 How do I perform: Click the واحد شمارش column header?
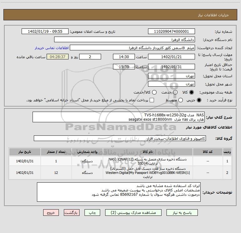tap(87, 152)
